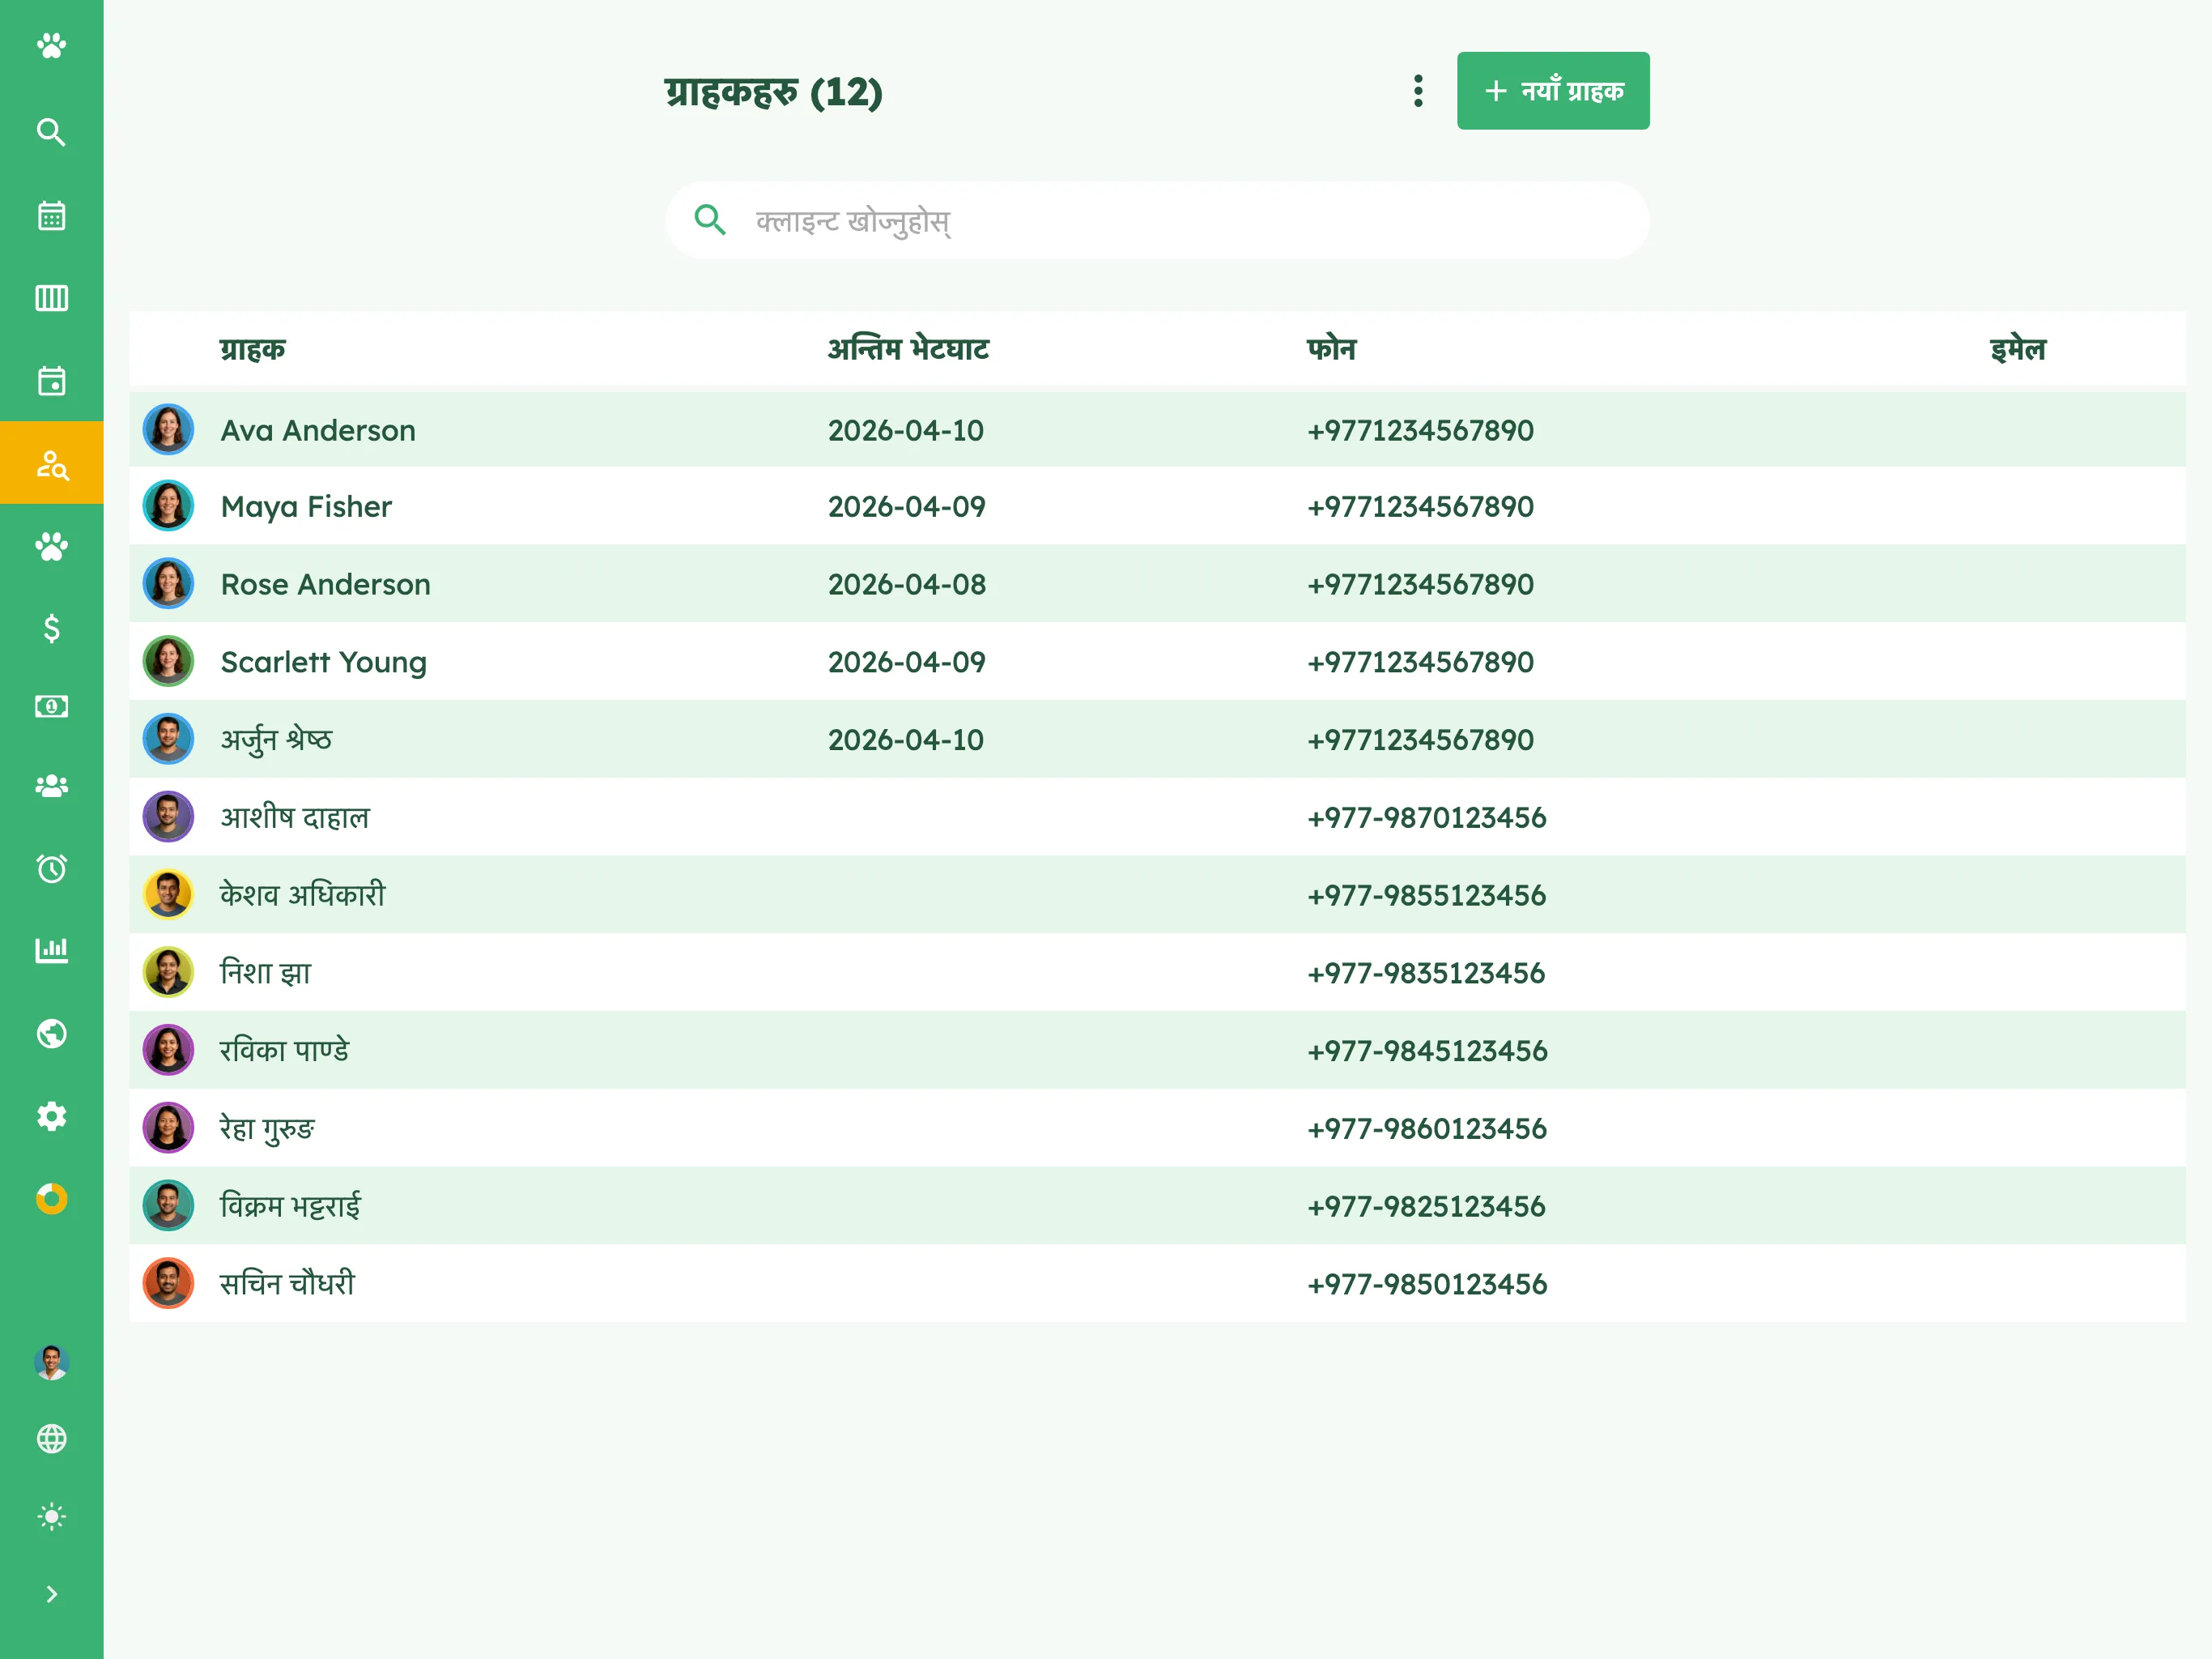Open the language globe selector

(51, 1439)
